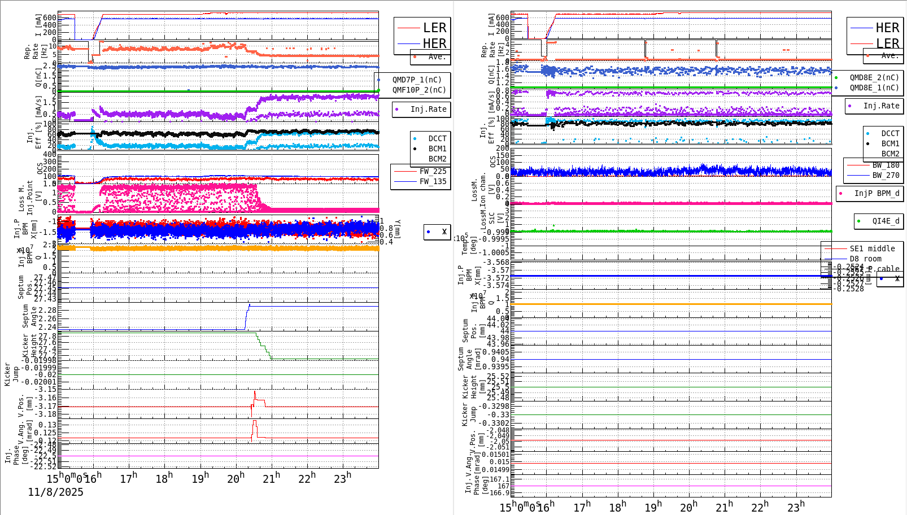Select the LER entry in left legend
This screenshot has height=515, width=907.
point(430,27)
